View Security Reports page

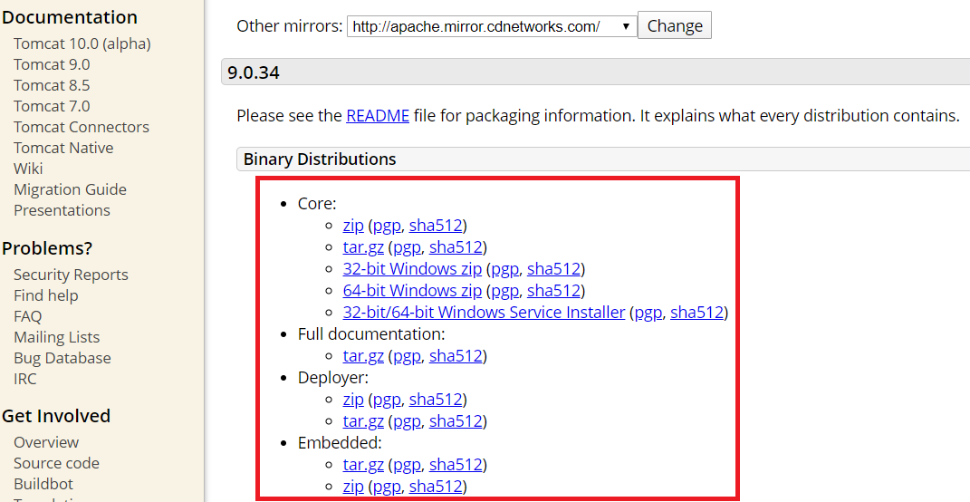72,275
